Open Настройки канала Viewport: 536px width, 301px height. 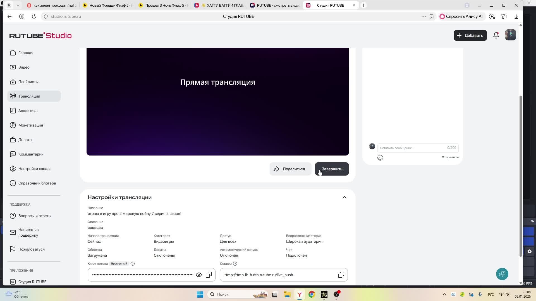click(x=35, y=169)
